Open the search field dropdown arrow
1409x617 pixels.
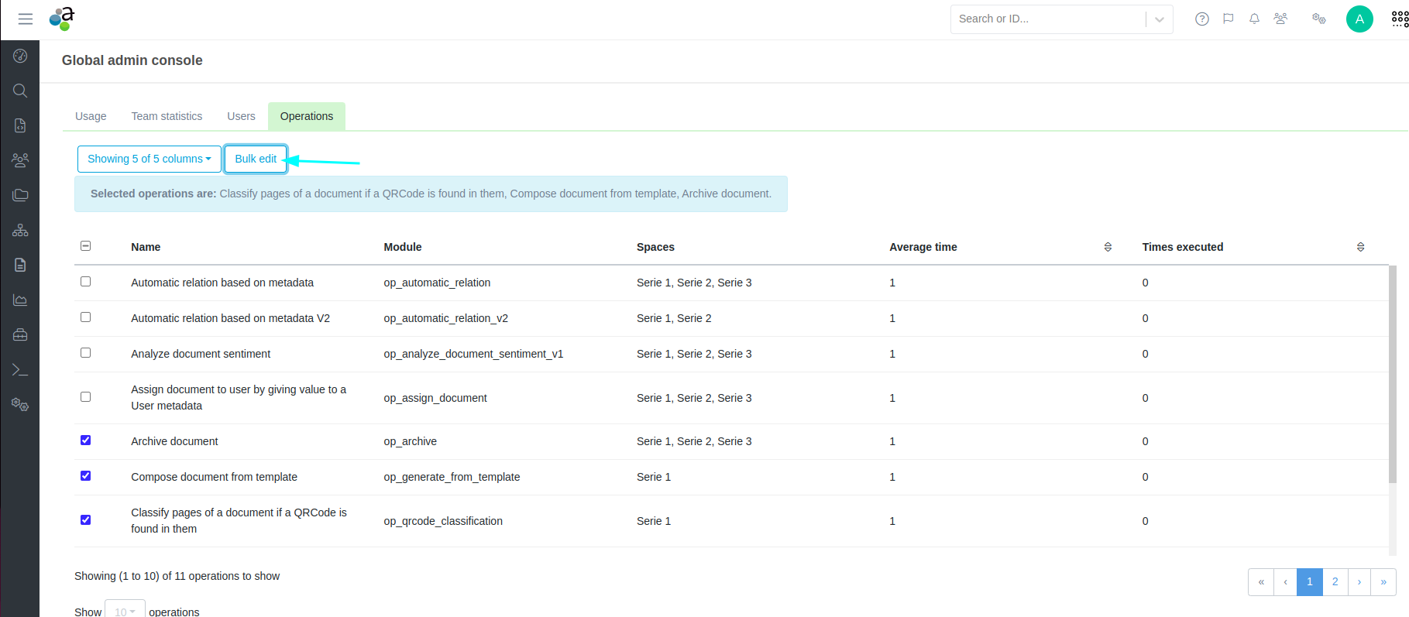[1159, 19]
